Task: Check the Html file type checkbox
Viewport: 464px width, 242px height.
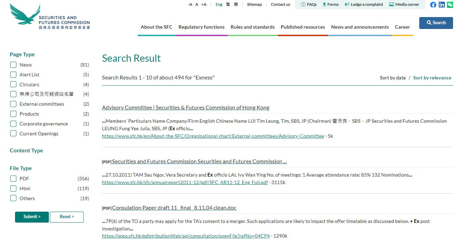Action: (13, 188)
